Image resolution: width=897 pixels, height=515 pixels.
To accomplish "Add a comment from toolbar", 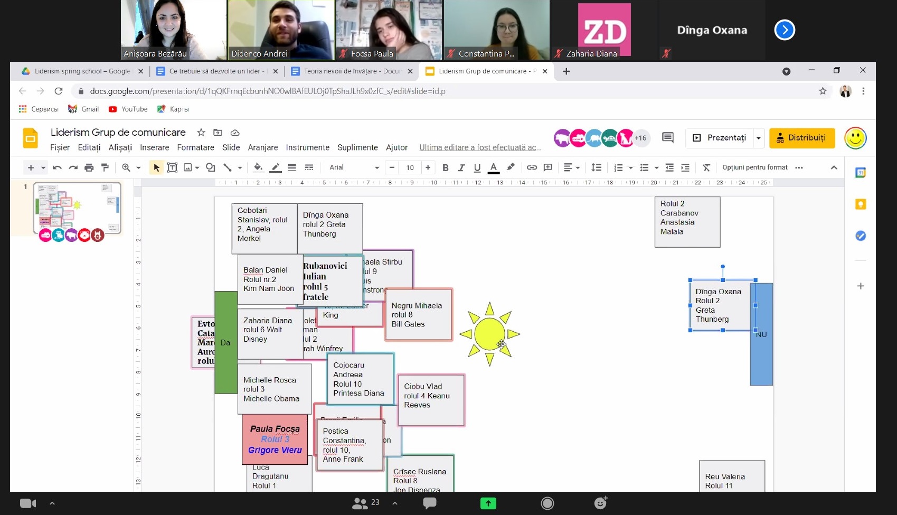I will coord(548,167).
